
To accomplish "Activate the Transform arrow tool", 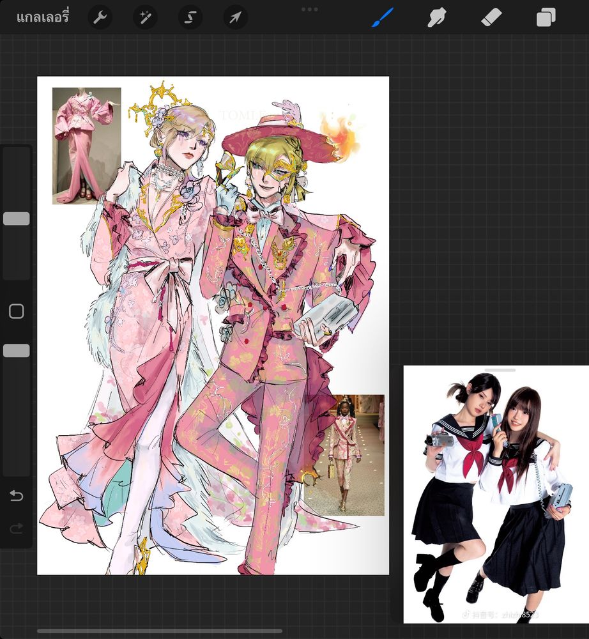I will pyautogui.click(x=234, y=17).
